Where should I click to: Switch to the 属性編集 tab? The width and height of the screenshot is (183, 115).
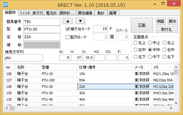[x=85, y=13]
